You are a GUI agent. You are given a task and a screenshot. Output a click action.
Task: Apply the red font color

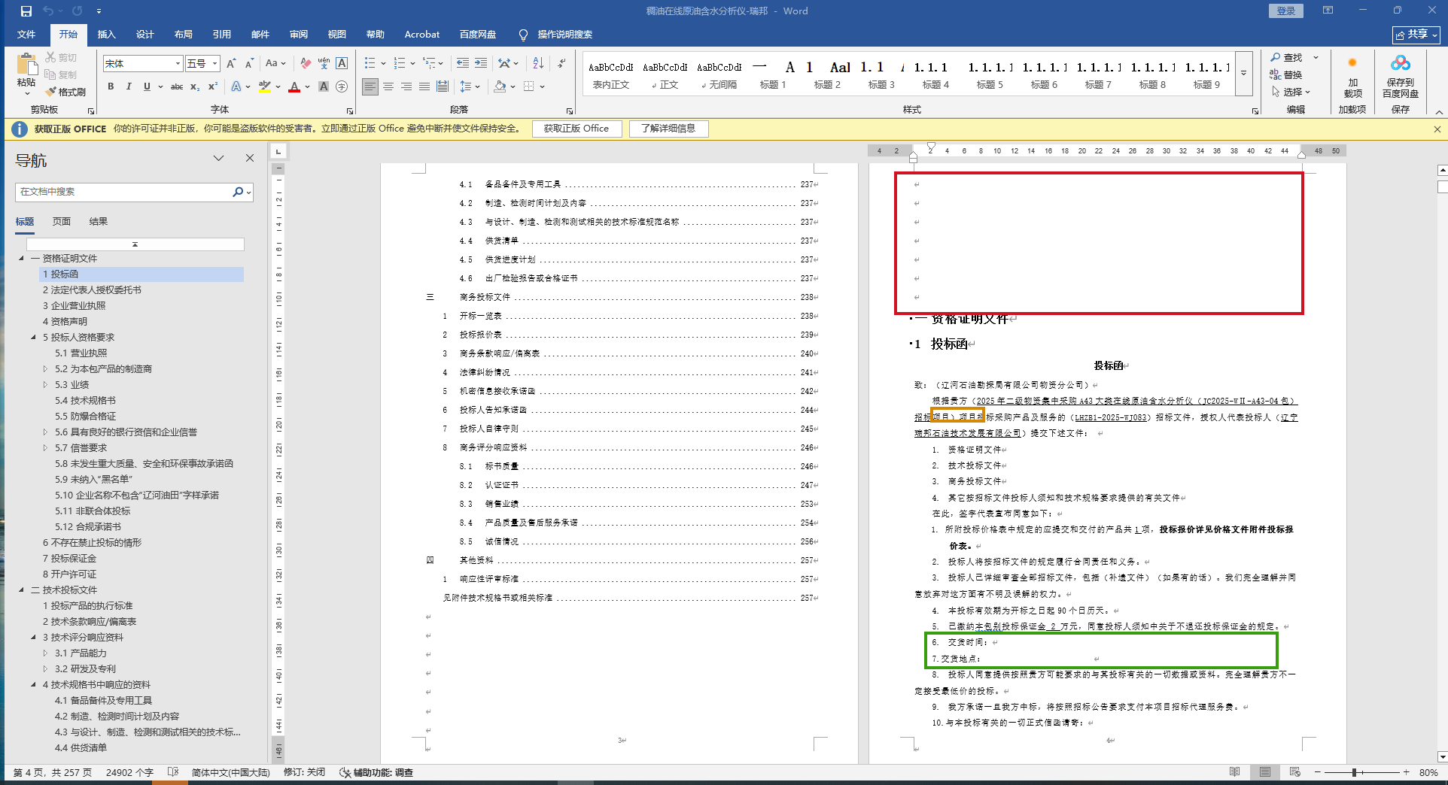click(x=294, y=86)
